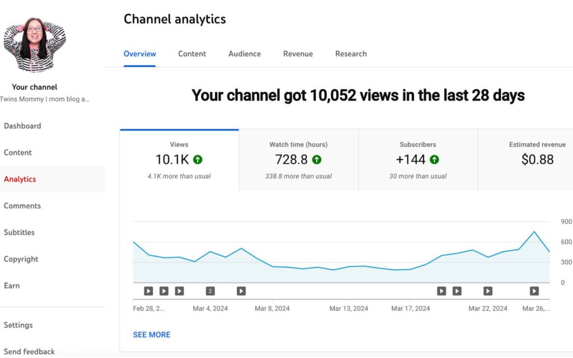Select the Watch time metric card
Viewport: 573px width, 358px height.
(x=298, y=159)
